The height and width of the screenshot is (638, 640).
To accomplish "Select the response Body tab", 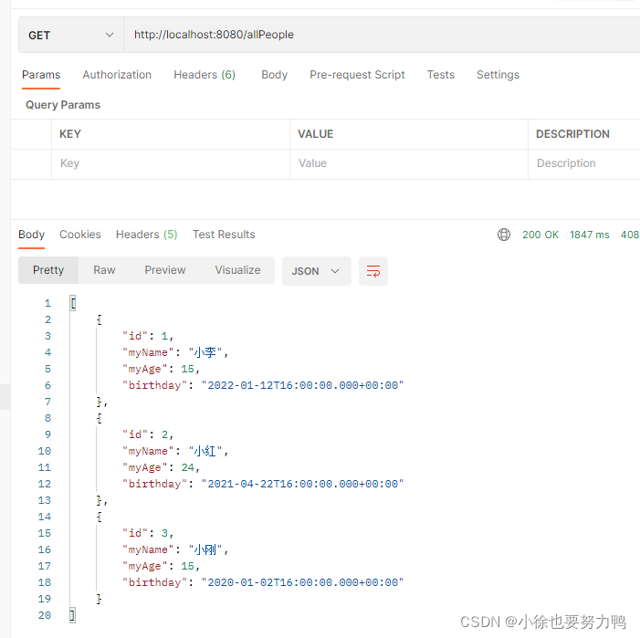I will 31,235.
